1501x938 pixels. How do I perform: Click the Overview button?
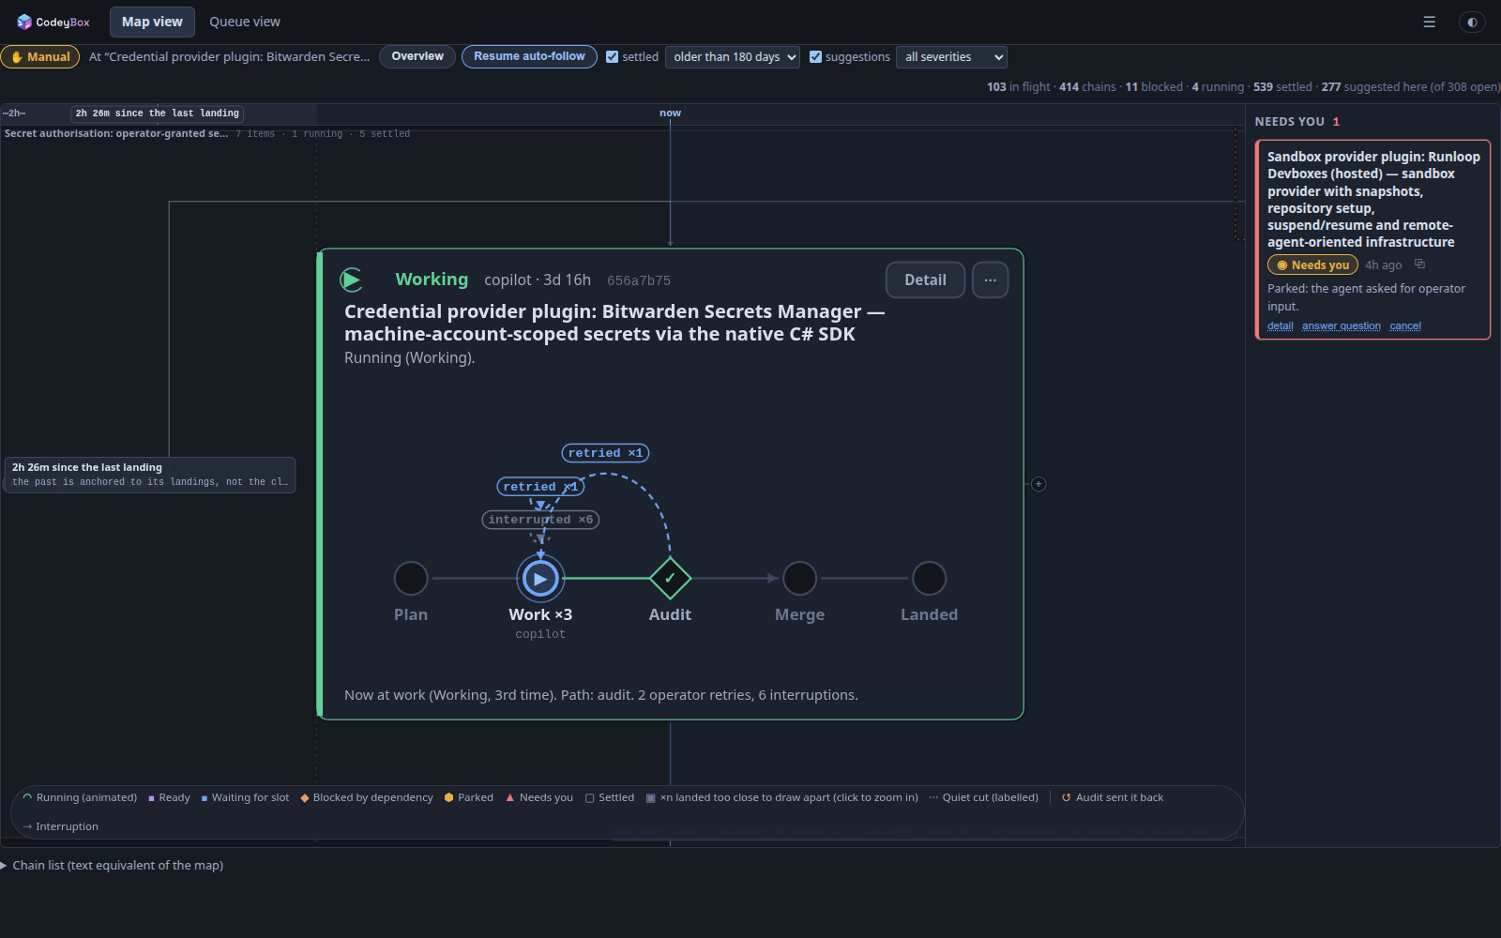click(x=417, y=57)
